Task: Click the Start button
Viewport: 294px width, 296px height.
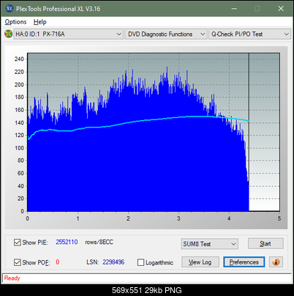Action: click(x=265, y=243)
